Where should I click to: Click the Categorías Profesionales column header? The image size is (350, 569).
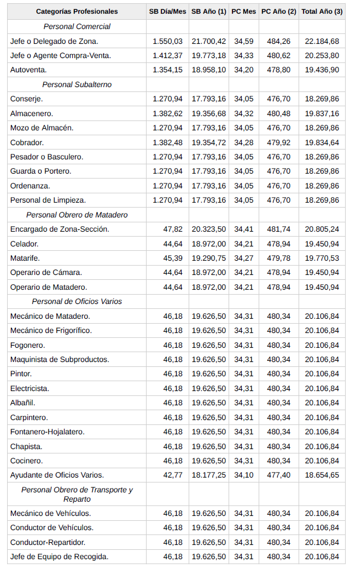click(77, 12)
